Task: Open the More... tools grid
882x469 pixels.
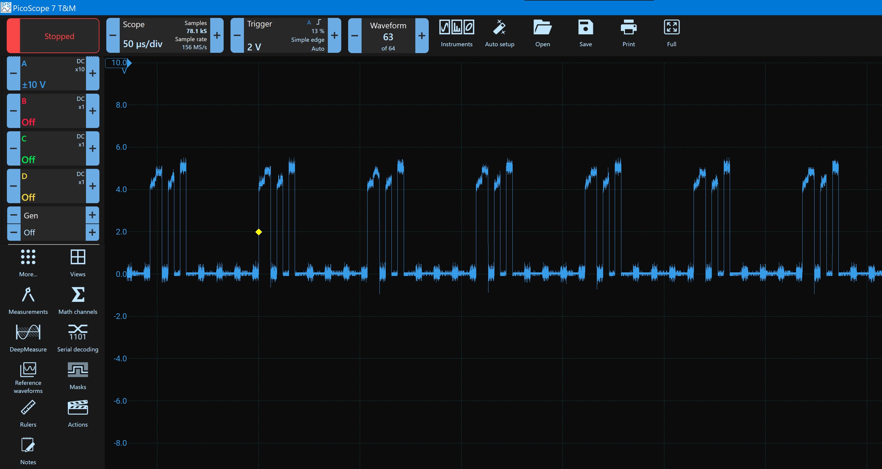Action: click(28, 263)
